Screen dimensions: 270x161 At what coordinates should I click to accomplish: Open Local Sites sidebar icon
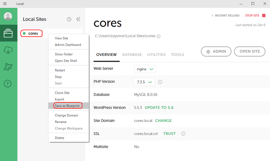click(x=8, y=33)
